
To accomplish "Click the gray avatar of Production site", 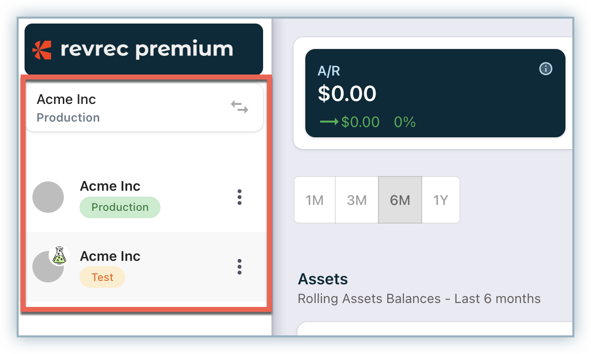I will pyautogui.click(x=48, y=197).
